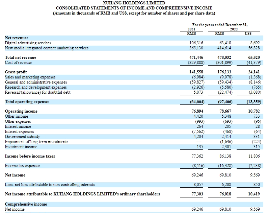The image size is (267, 213).
Task: Select 'Digital advertising services' row label
Action: 28,43
